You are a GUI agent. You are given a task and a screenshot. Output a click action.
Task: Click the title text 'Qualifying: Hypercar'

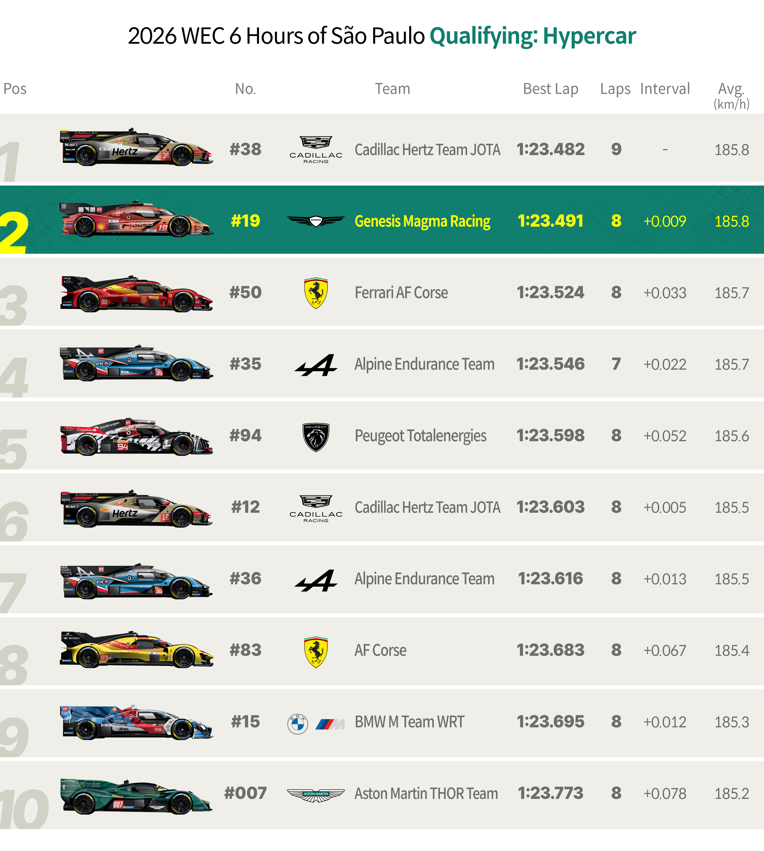[x=533, y=36]
